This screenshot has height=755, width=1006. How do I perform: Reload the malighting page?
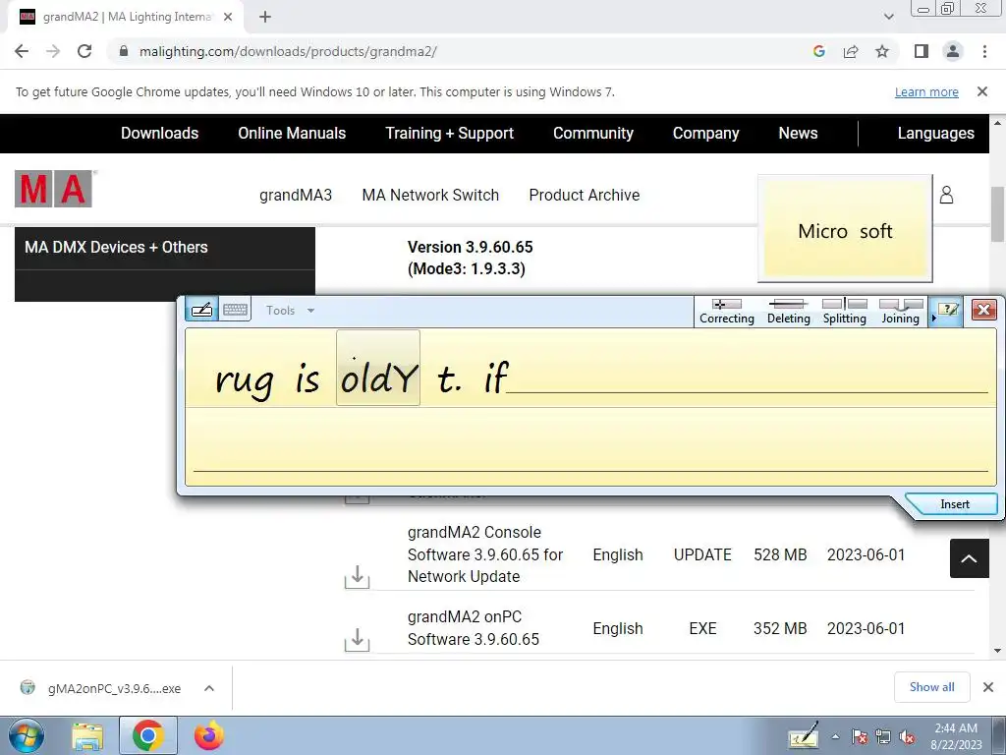click(x=84, y=51)
